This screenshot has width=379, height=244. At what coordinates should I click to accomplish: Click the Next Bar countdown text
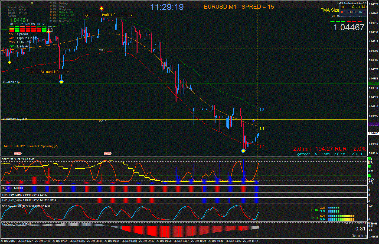[343, 154]
